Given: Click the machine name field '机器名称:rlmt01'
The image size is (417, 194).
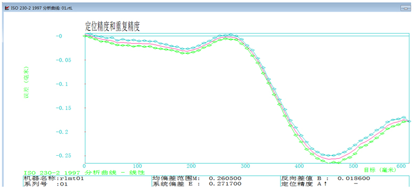Looking at the screenshot, I should point(54,179).
